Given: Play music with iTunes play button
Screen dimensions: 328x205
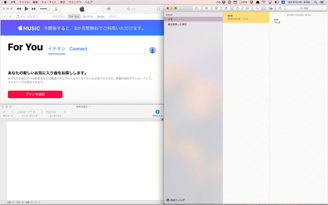Looking at the screenshot, I should click(x=26, y=9).
